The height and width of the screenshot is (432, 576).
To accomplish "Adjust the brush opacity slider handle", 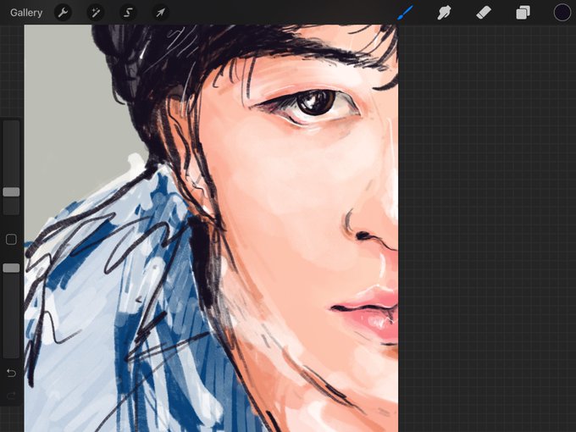I will click(x=11, y=268).
